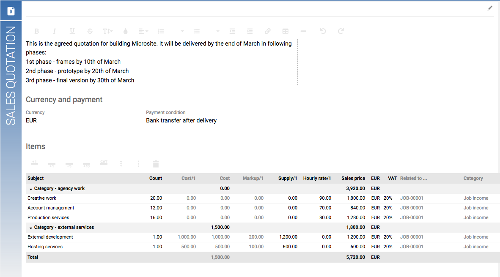
Task: Click the Currency field value EUR
Action: [x=31, y=120]
